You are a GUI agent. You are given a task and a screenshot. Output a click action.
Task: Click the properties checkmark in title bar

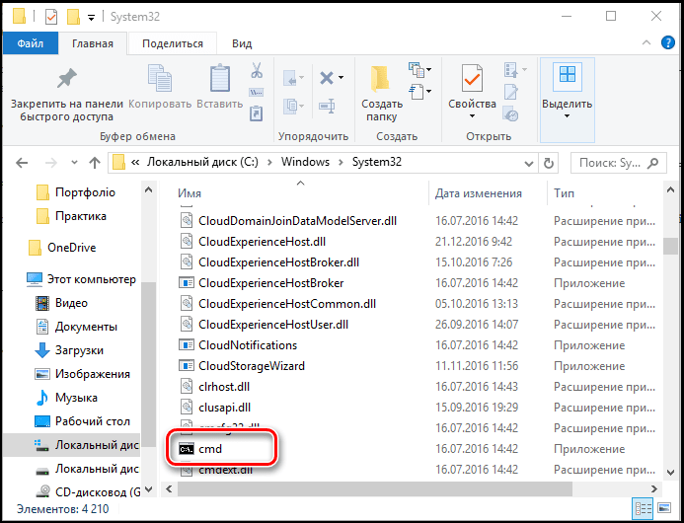point(51,17)
